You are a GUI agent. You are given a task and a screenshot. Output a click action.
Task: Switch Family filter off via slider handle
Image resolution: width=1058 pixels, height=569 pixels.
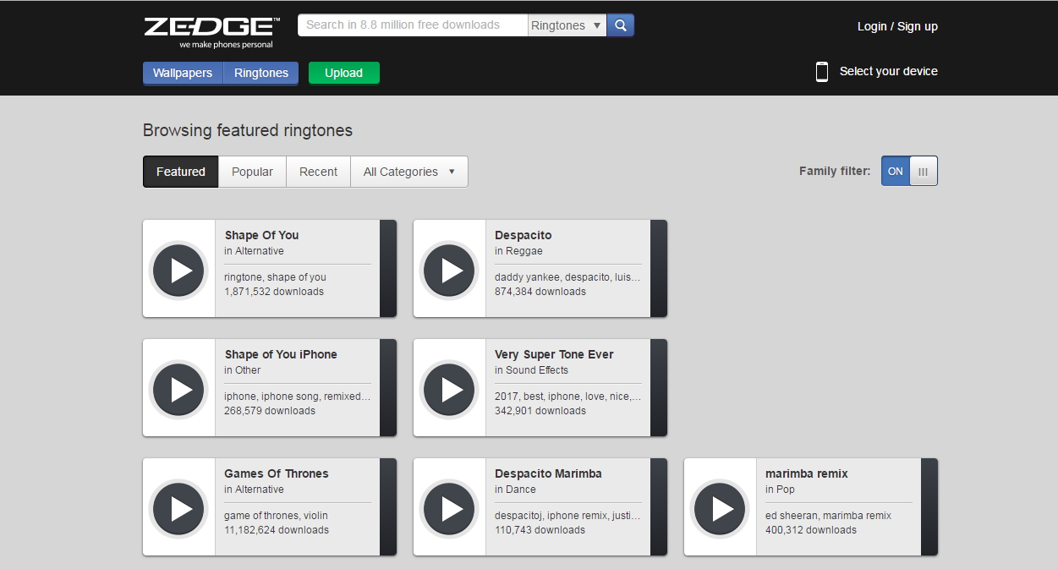click(x=923, y=171)
